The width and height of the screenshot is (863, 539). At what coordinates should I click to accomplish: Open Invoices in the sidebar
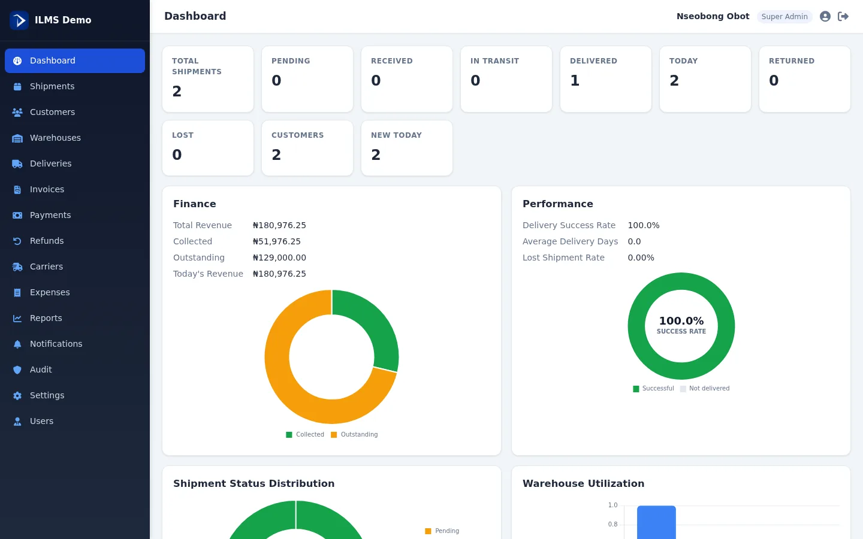pyautogui.click(x=75, y=189)
